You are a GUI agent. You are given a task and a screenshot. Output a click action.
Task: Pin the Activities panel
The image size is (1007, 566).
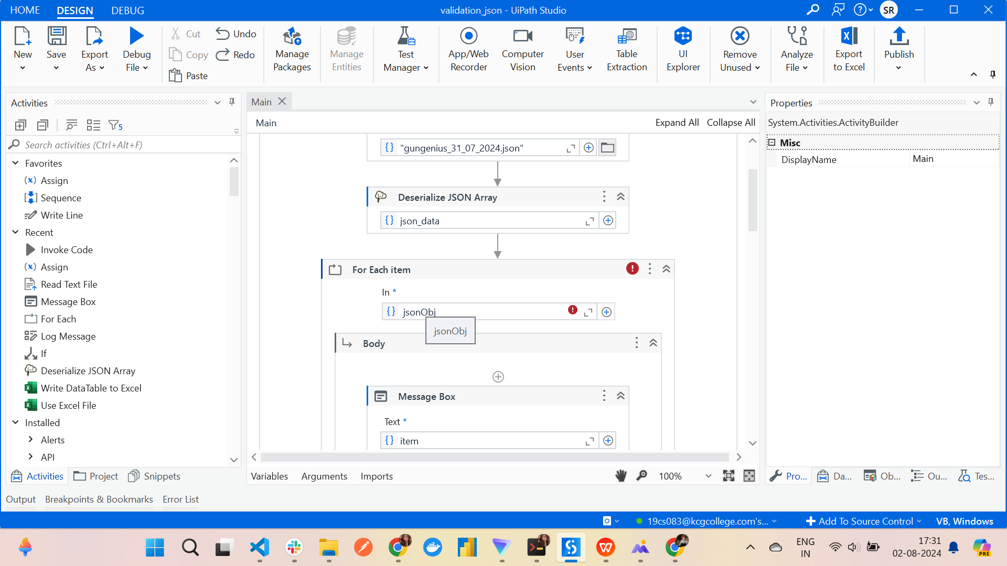tap(231, 102)
